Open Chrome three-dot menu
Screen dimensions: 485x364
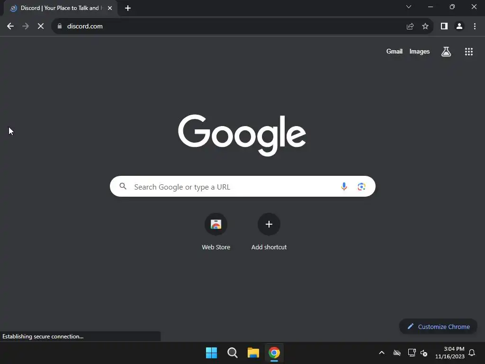(475, 27)
